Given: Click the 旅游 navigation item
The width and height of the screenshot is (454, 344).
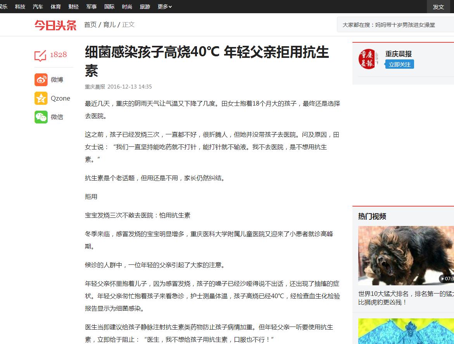Looking at the screenshot, I should click(x=145, y=6).
